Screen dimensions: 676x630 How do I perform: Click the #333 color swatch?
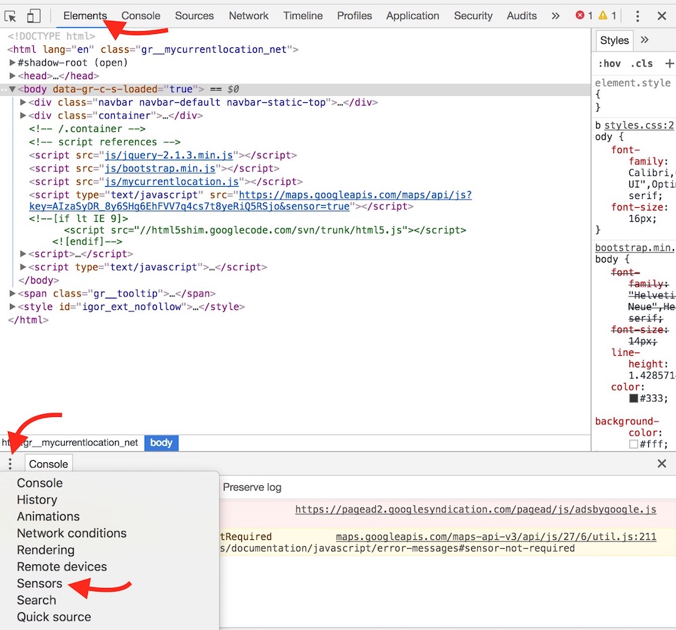pyautogui.click(x=633, y=399)
